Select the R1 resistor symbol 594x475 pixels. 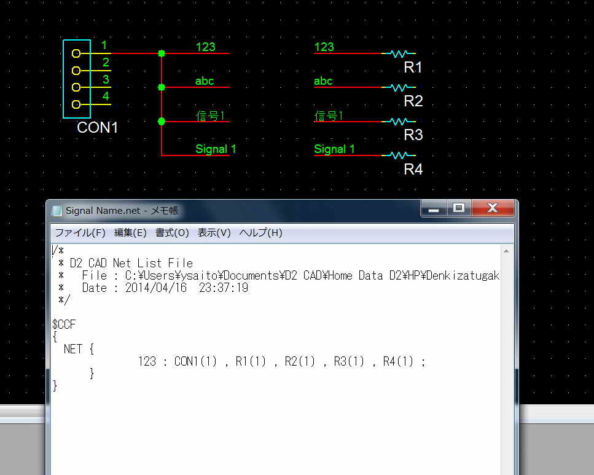tap(399, 53)
